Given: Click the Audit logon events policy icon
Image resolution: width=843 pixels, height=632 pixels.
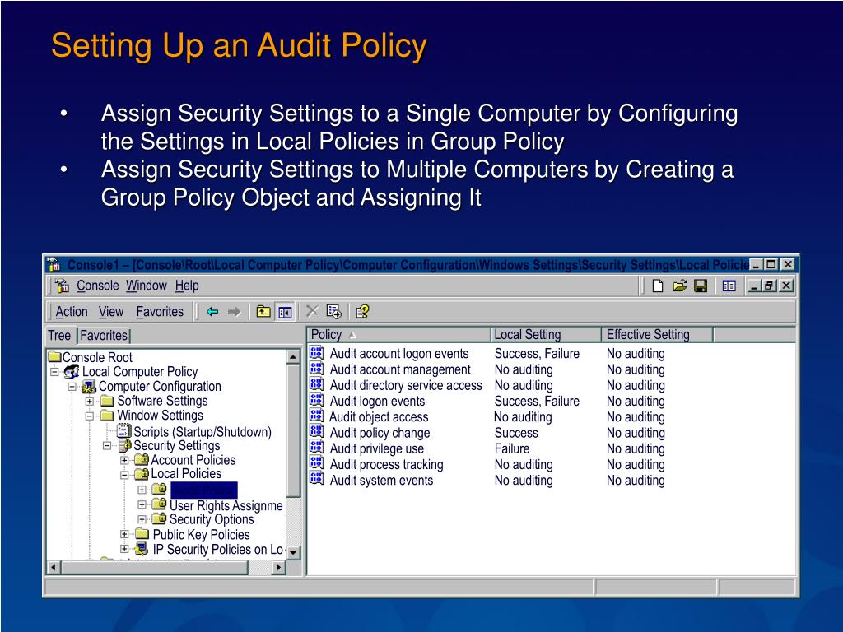Looking at the screenshot, I should tap(317, 401).
